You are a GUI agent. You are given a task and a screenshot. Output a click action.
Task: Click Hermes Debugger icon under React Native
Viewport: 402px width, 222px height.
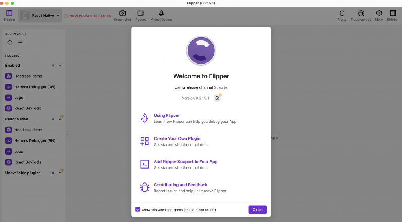click(x=9, y=140)
